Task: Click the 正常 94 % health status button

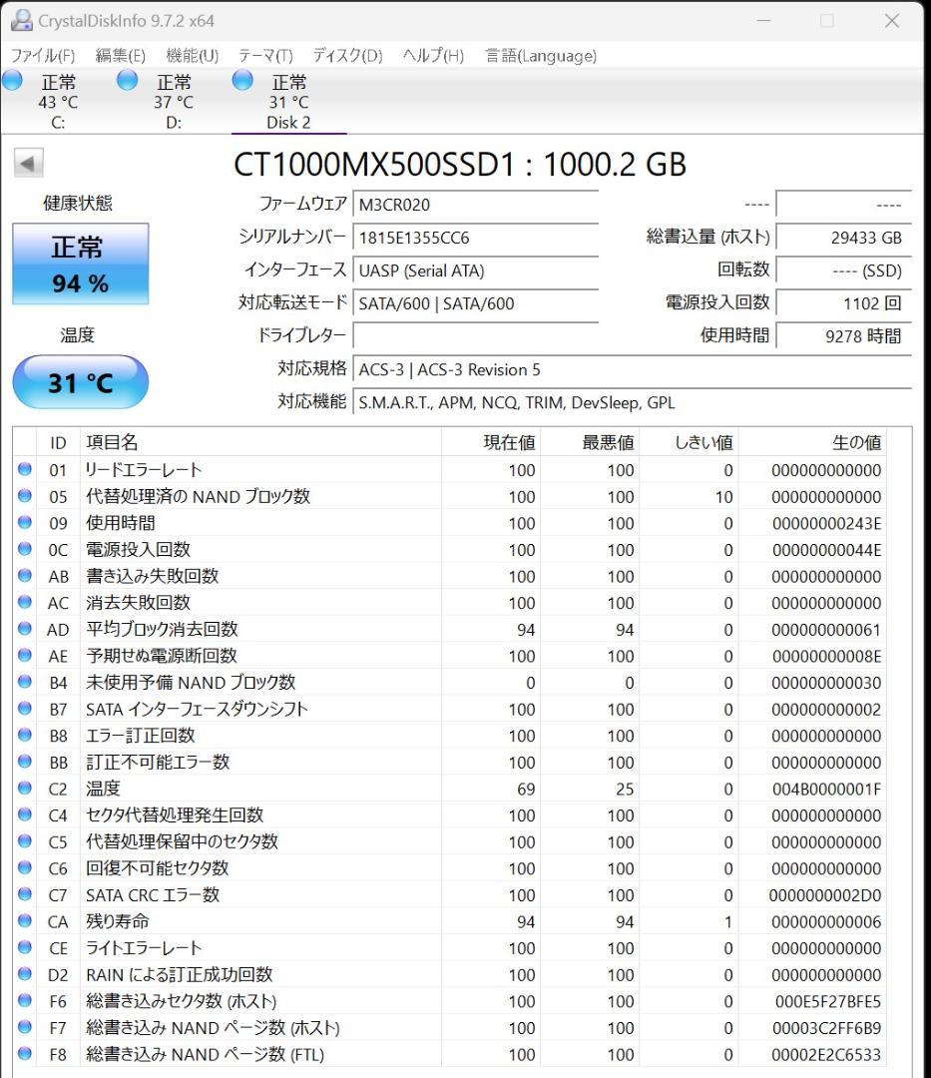Action: click(x=81, y=264)
